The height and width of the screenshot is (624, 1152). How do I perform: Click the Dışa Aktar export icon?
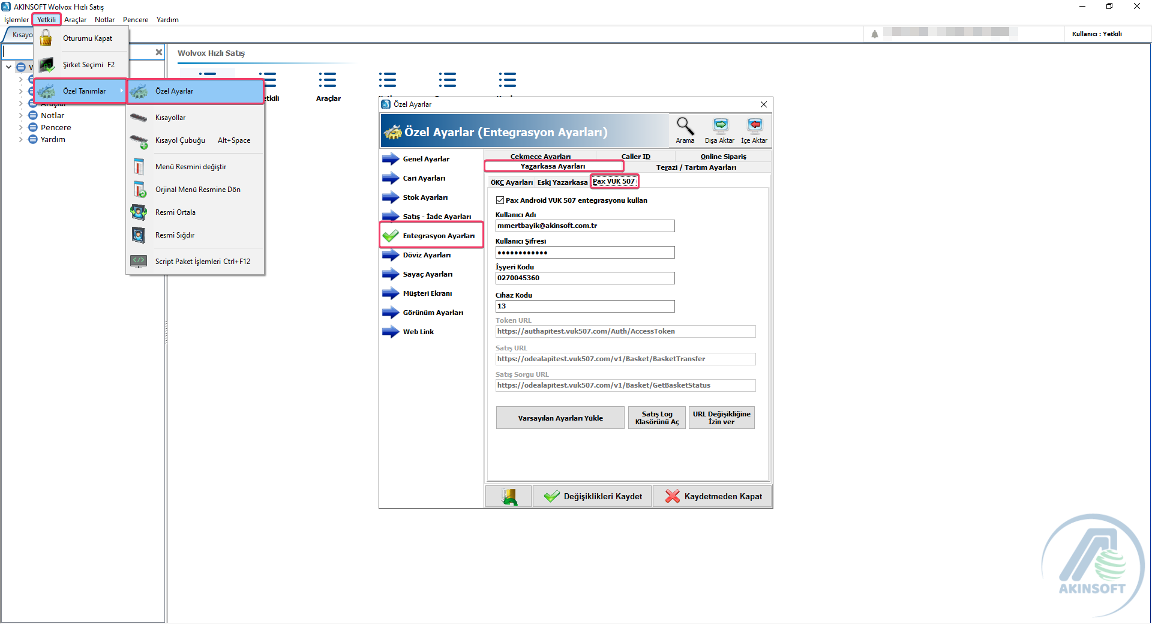pos(720,125)
